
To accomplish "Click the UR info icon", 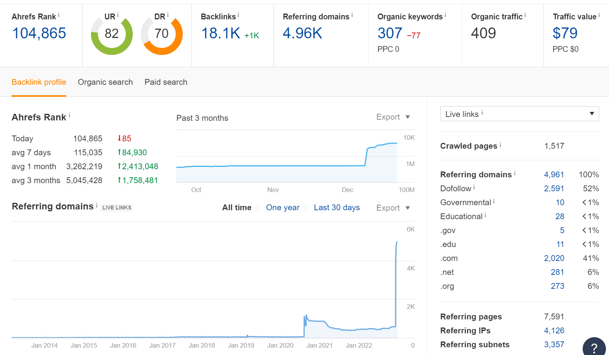I will click(118, 15).
